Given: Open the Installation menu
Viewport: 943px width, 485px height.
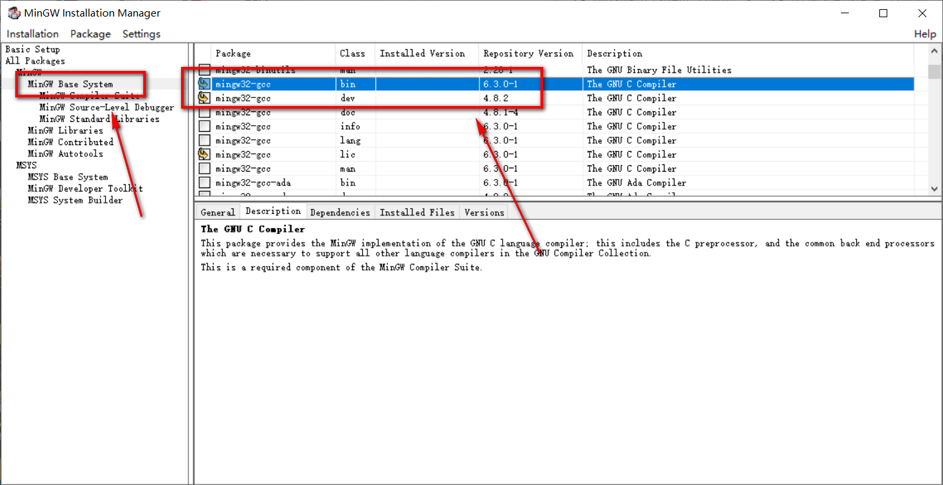Looking at the screenshot, I should (32, 34).
